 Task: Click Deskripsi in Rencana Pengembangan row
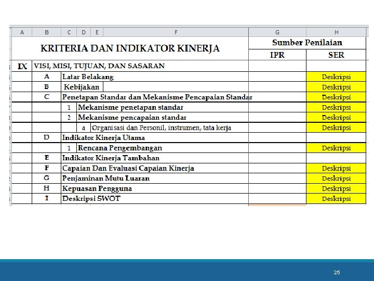(x=336, y=148)
